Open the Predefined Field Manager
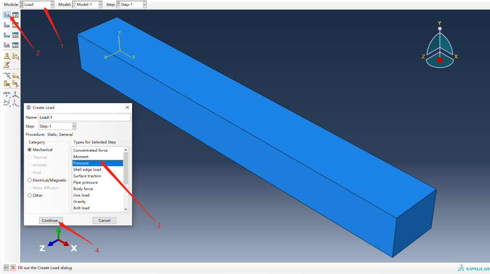Screen dimensions: 490x274 [15, 35]
